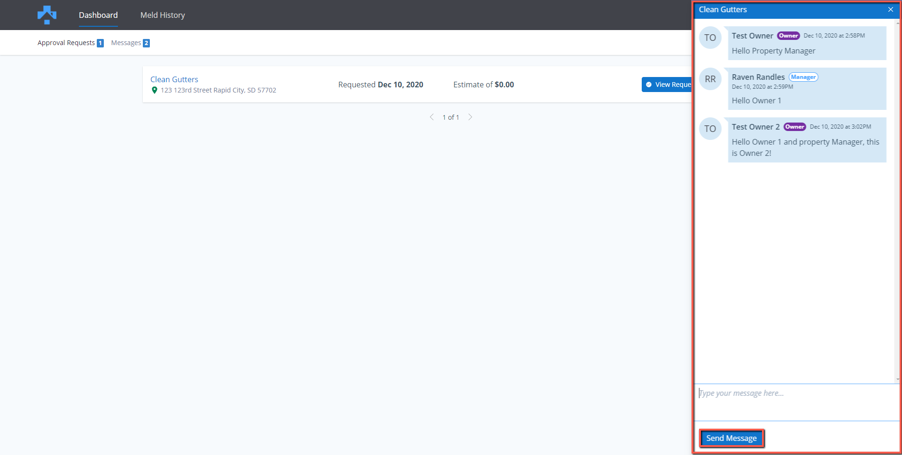Open the Meld History tab

pos(163,15)
